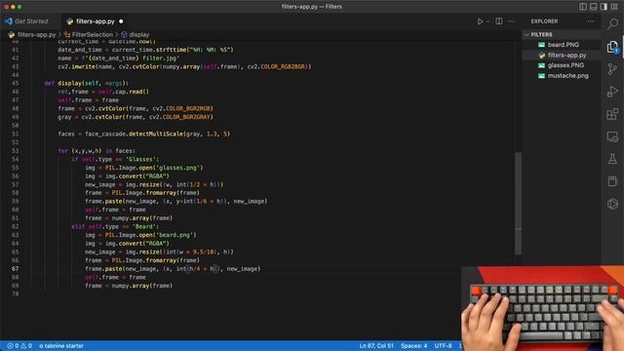Open the run options dropdown arrow

click(x=487, y=21)
